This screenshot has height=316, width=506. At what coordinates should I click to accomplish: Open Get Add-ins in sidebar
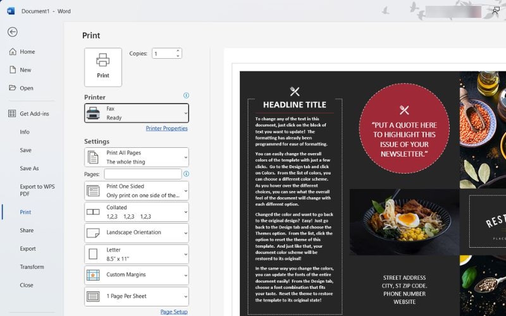(x=29, y=114)
